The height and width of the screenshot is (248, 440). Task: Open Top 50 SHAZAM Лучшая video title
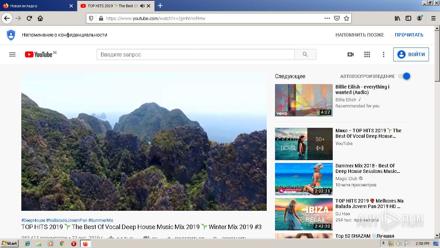click(x=365, y=236)
